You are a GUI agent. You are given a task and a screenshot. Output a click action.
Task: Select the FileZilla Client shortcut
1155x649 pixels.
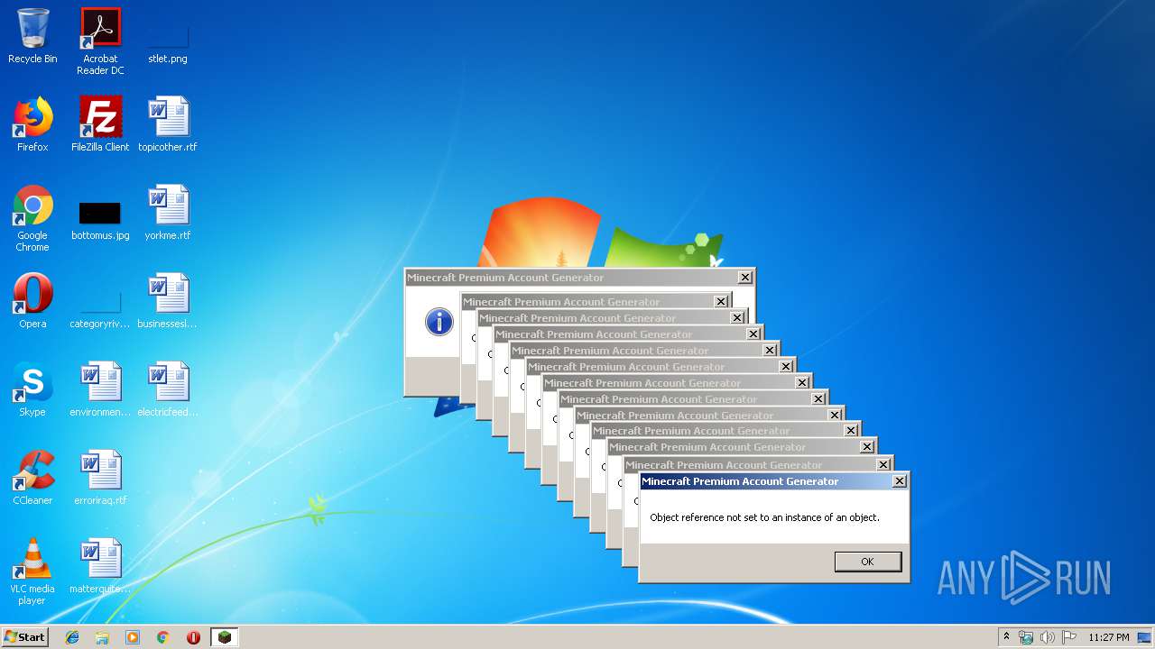(100, 124)
